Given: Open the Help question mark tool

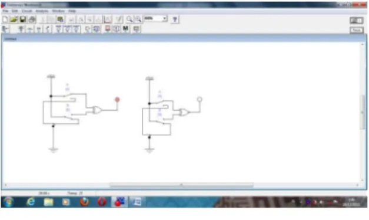Looking at the screenshot, I should click(x=175, y=19).
